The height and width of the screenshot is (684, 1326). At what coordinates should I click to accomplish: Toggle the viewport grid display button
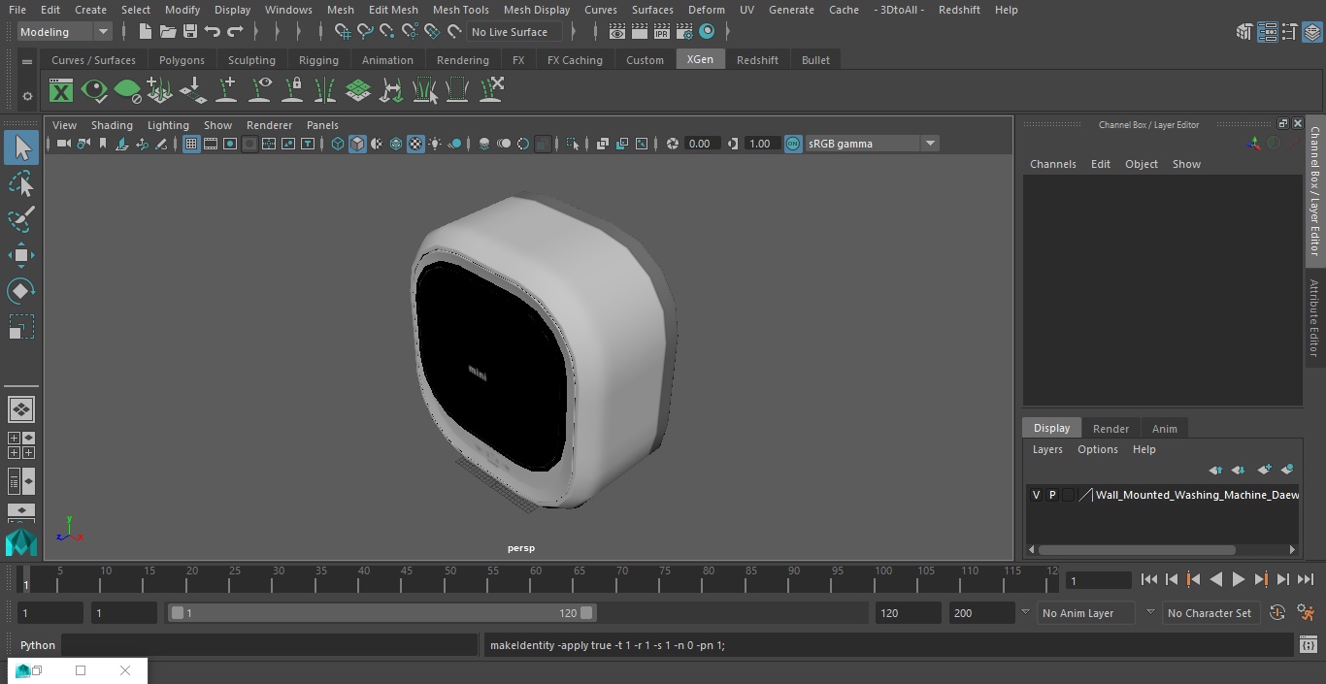(x=191, y=144)
